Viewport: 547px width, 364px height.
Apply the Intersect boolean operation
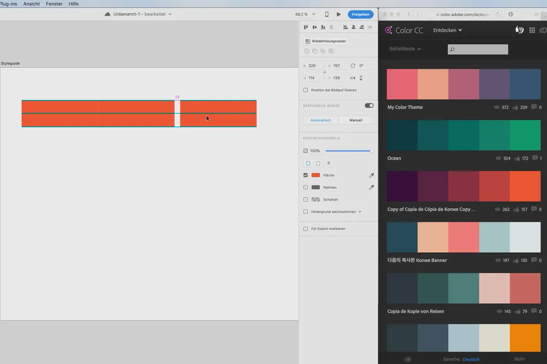(x=323, y=51)
